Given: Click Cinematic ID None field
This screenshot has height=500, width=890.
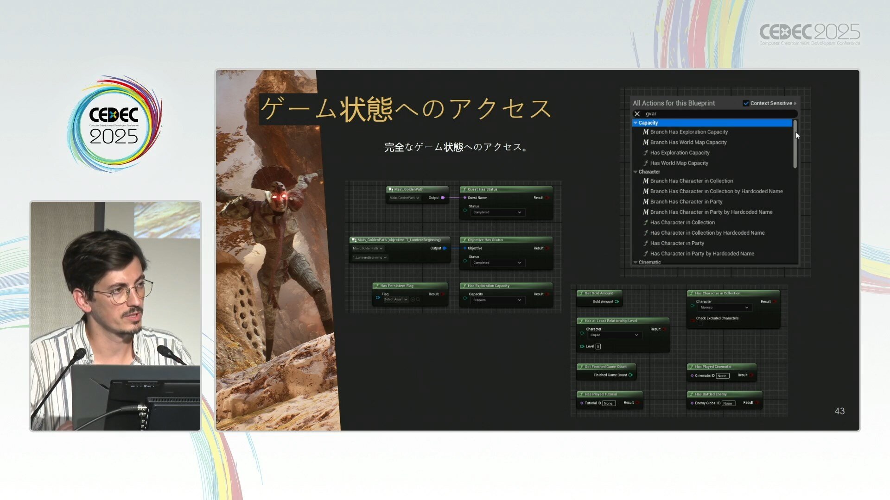Looking at the screenshot, I should point(723,376).
